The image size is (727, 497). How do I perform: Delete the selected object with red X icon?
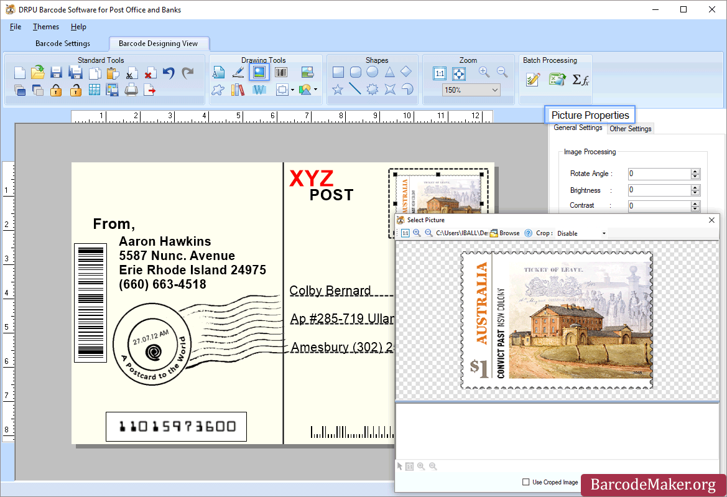[149, 73]
